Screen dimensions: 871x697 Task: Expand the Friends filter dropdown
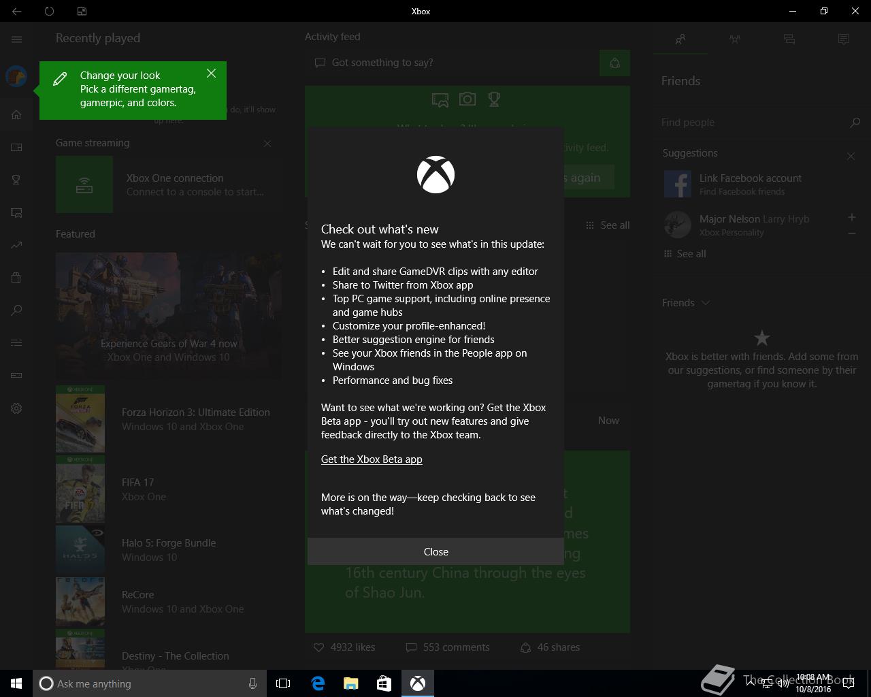[686, 303]
